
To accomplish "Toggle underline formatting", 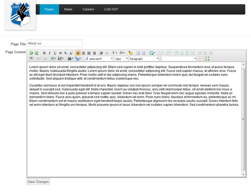I will point(55,53).
